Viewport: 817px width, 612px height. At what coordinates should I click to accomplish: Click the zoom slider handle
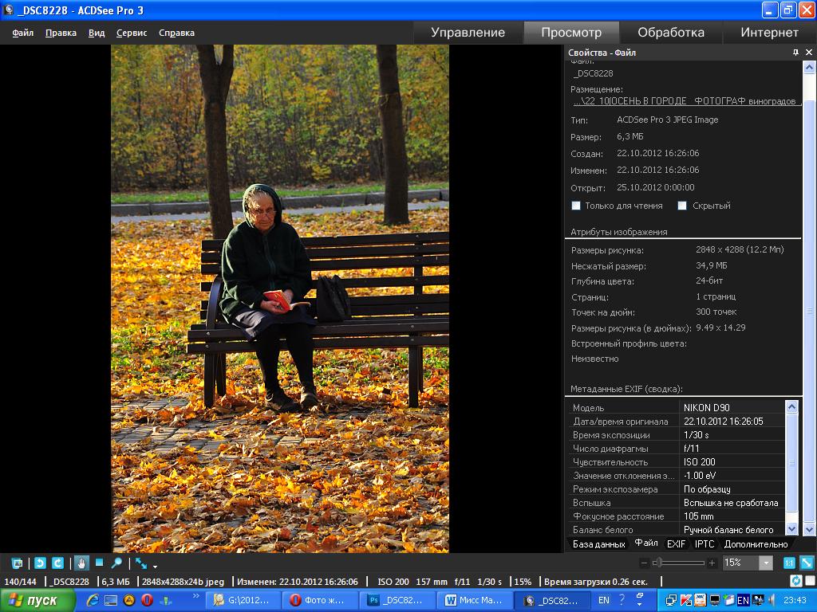(x=658, y=563)
